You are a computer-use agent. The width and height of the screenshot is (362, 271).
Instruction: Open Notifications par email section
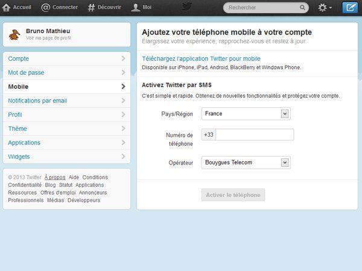pos(66,101)
